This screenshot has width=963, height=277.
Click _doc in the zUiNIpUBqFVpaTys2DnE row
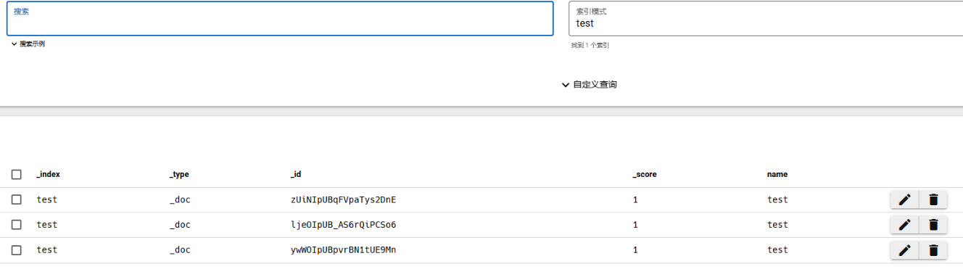point(180,200)
